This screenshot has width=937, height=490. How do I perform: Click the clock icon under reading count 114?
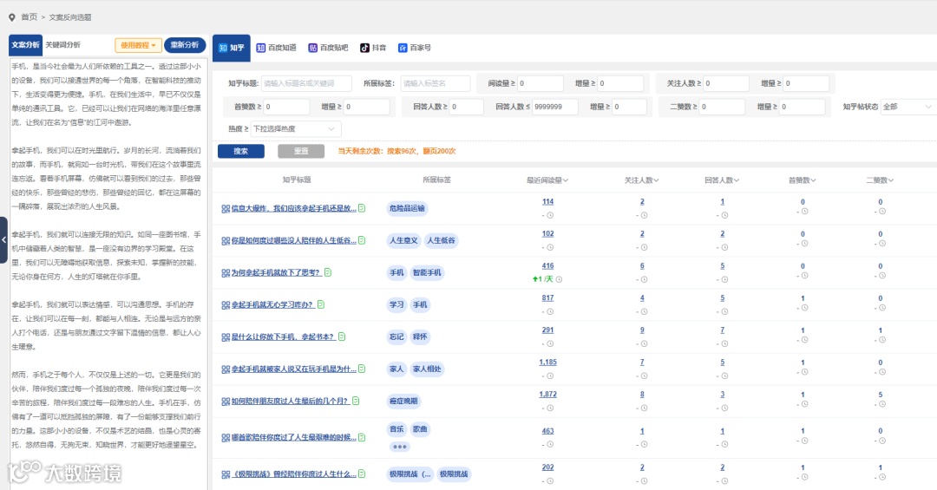550,215
